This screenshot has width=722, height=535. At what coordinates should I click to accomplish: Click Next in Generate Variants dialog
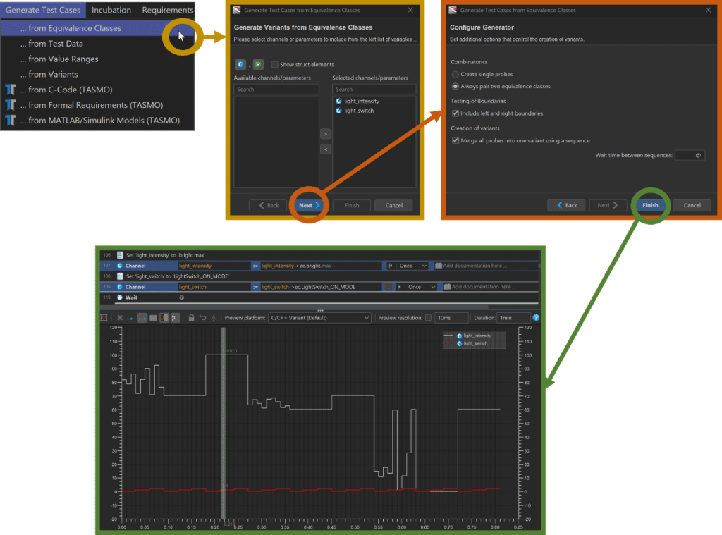pyautogui.click(x=309, y=205)
